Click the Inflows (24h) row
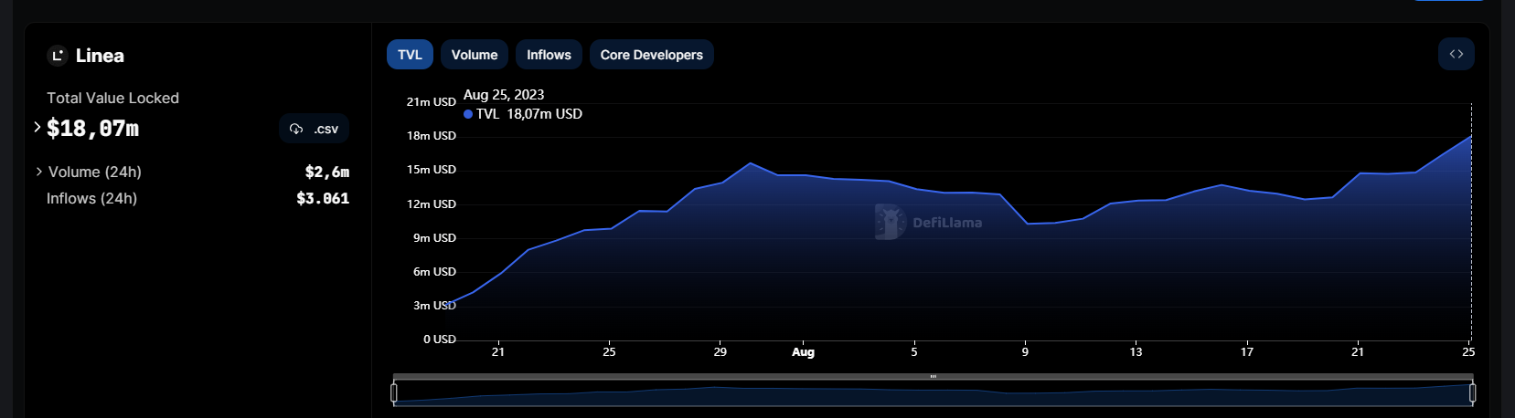 92,198
